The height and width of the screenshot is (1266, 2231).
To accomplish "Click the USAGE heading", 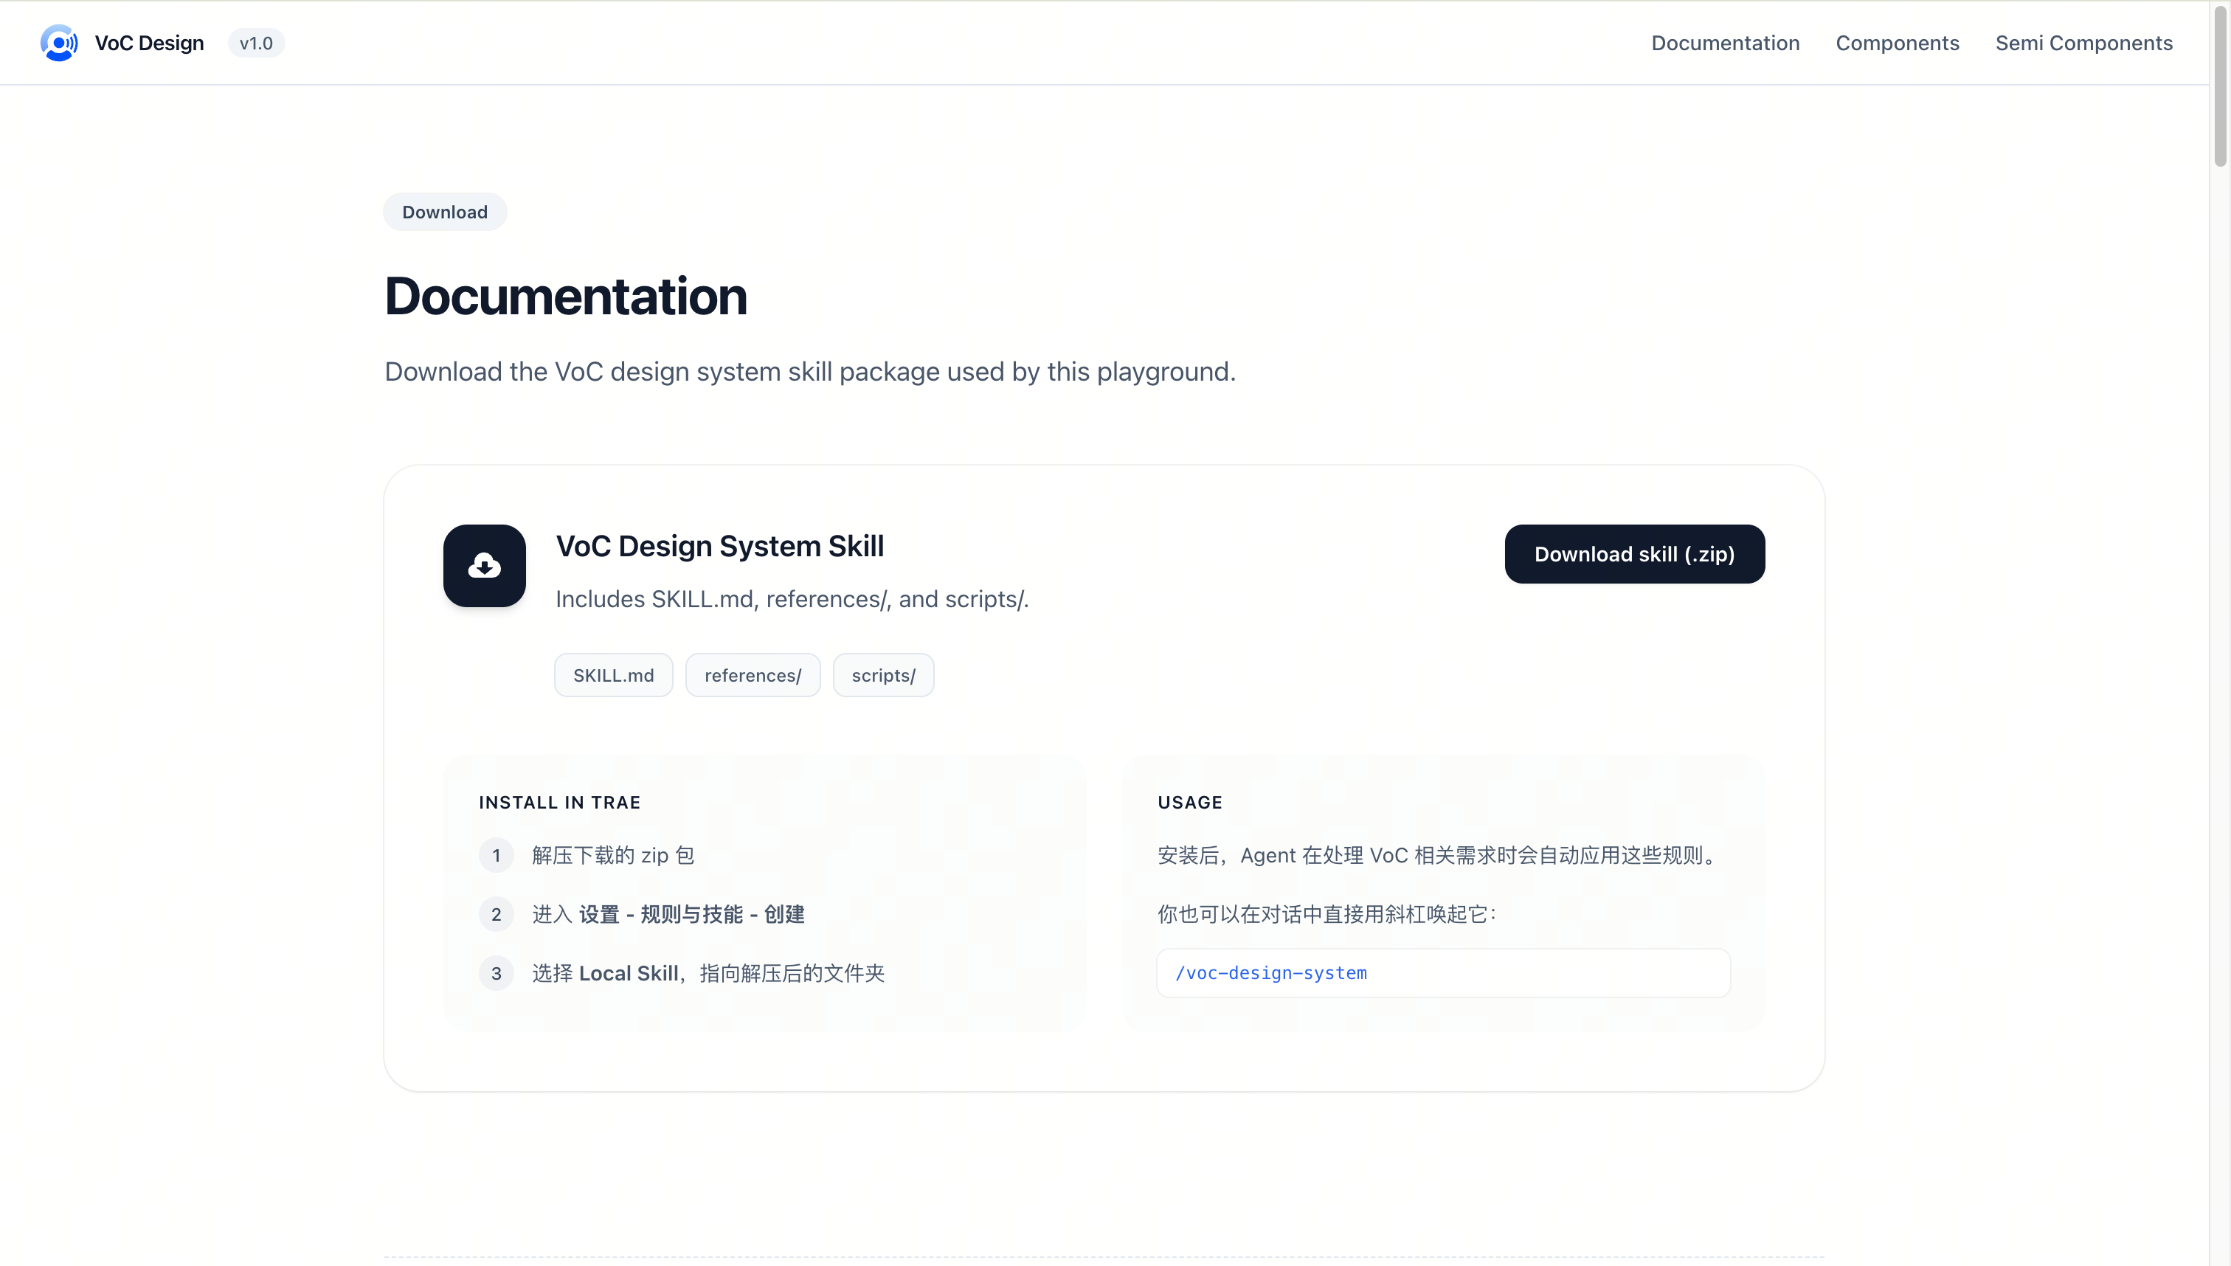I will point(1189,803).
